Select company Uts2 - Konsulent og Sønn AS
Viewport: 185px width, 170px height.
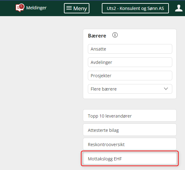[x=135, y=8]
